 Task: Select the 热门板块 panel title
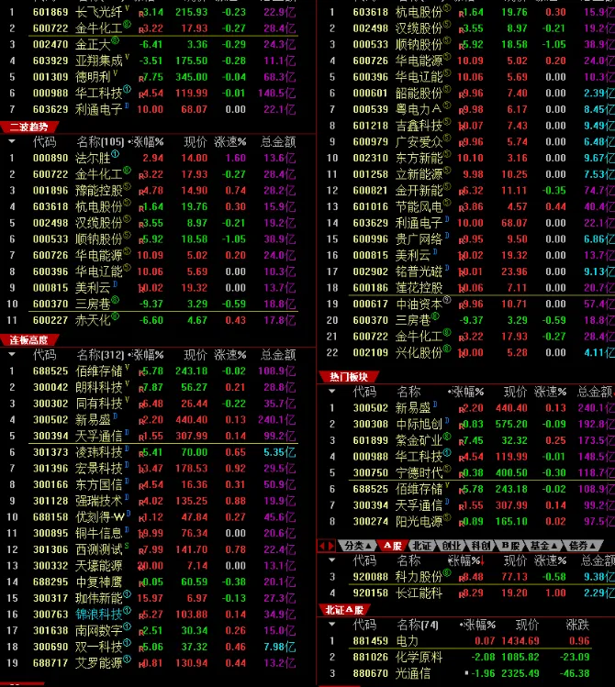click(349, 377)
